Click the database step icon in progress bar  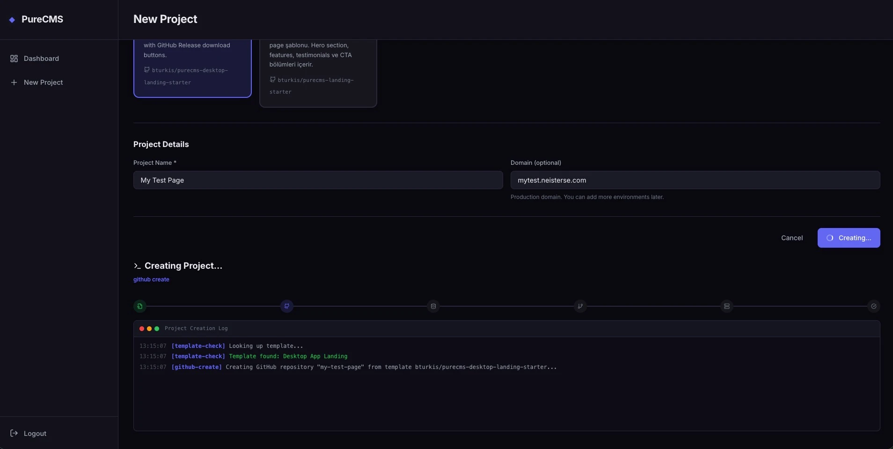433,306
